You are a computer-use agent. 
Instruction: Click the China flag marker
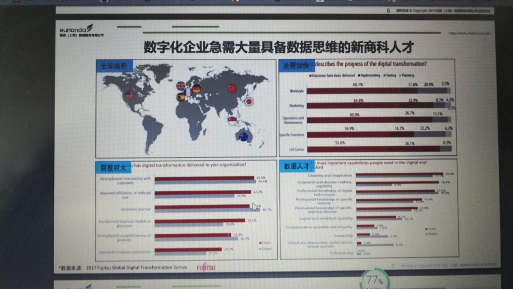click(x=232, y=88)
